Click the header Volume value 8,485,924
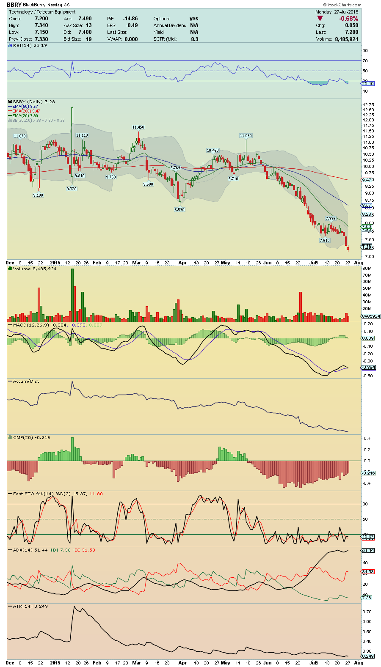The image size is (381, 667). point(346,39)
